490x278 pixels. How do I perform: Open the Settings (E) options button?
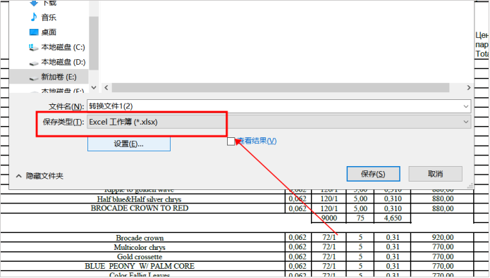129,144
